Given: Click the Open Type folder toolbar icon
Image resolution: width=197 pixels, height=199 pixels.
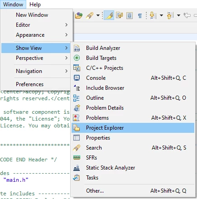Looking at the screenshot, I should coord(79,15).
